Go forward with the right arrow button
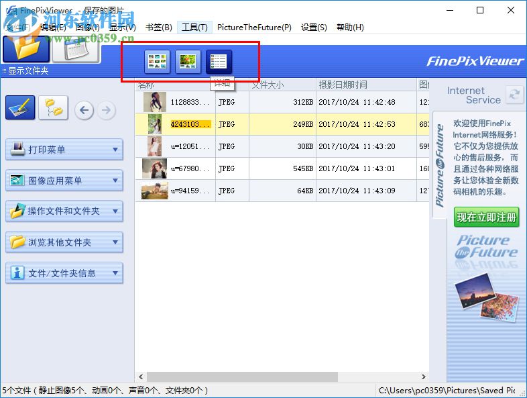Screen dimensions: 527x398 point(106,110)
